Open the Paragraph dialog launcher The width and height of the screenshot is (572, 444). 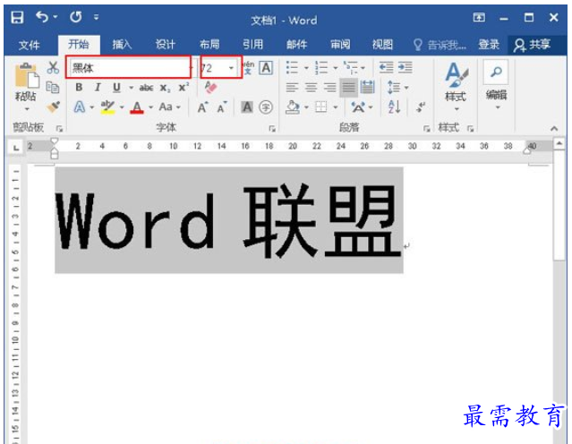(x=426, y=128)
